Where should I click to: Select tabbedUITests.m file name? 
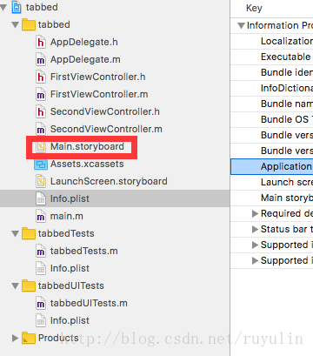point(89,303)
